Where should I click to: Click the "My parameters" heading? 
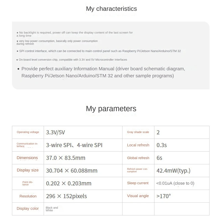111,109
